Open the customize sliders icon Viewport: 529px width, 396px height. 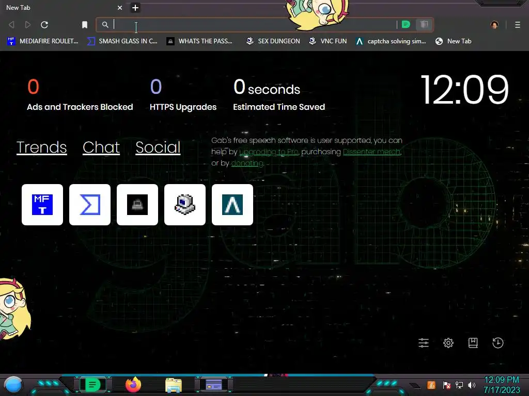[424, 343]
